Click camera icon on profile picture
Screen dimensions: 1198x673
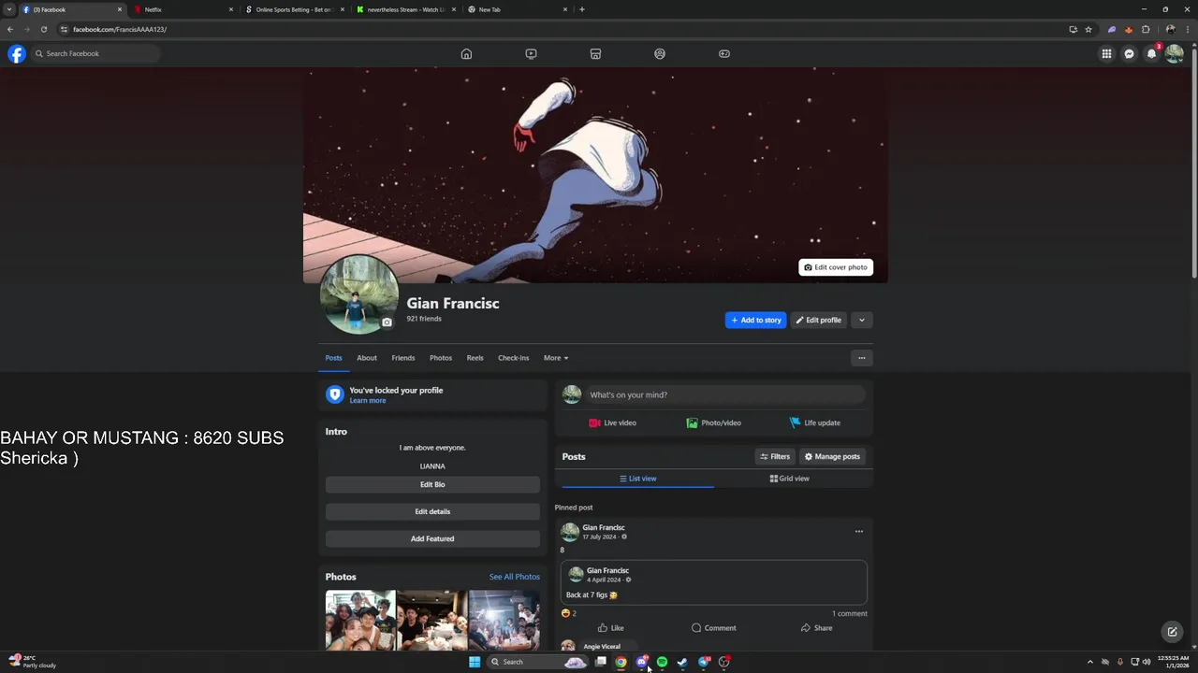(387, 322)
